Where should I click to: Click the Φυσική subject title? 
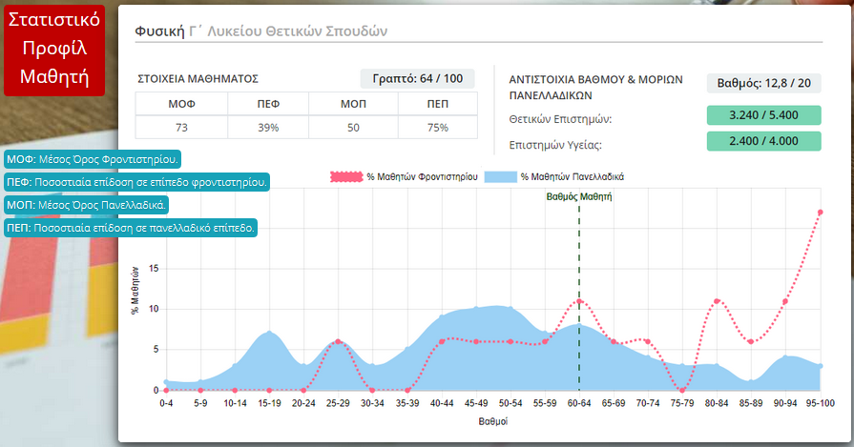159,30
